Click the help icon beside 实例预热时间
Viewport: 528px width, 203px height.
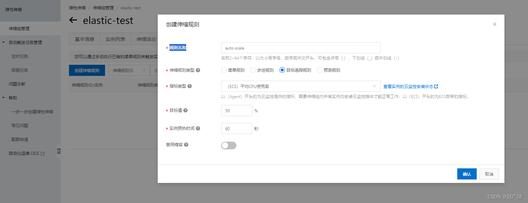point(198,128)
